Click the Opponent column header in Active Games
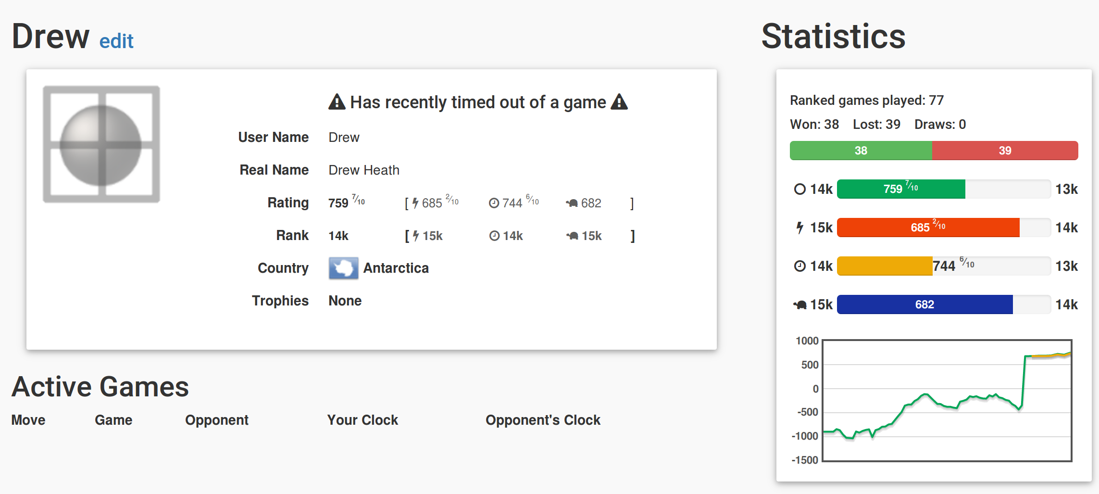Image resolution: width=1099 pixels, height=494 pixels. [x=217, y=420]
